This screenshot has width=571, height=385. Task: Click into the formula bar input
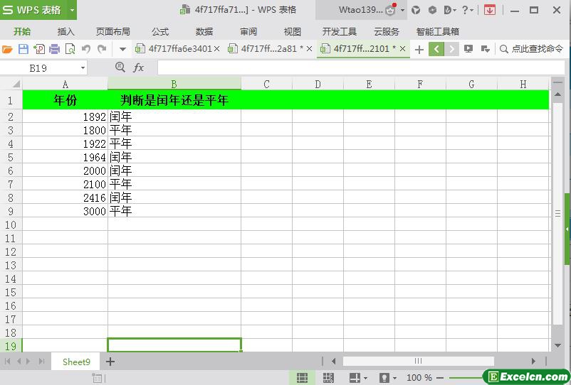pos(361,67)
